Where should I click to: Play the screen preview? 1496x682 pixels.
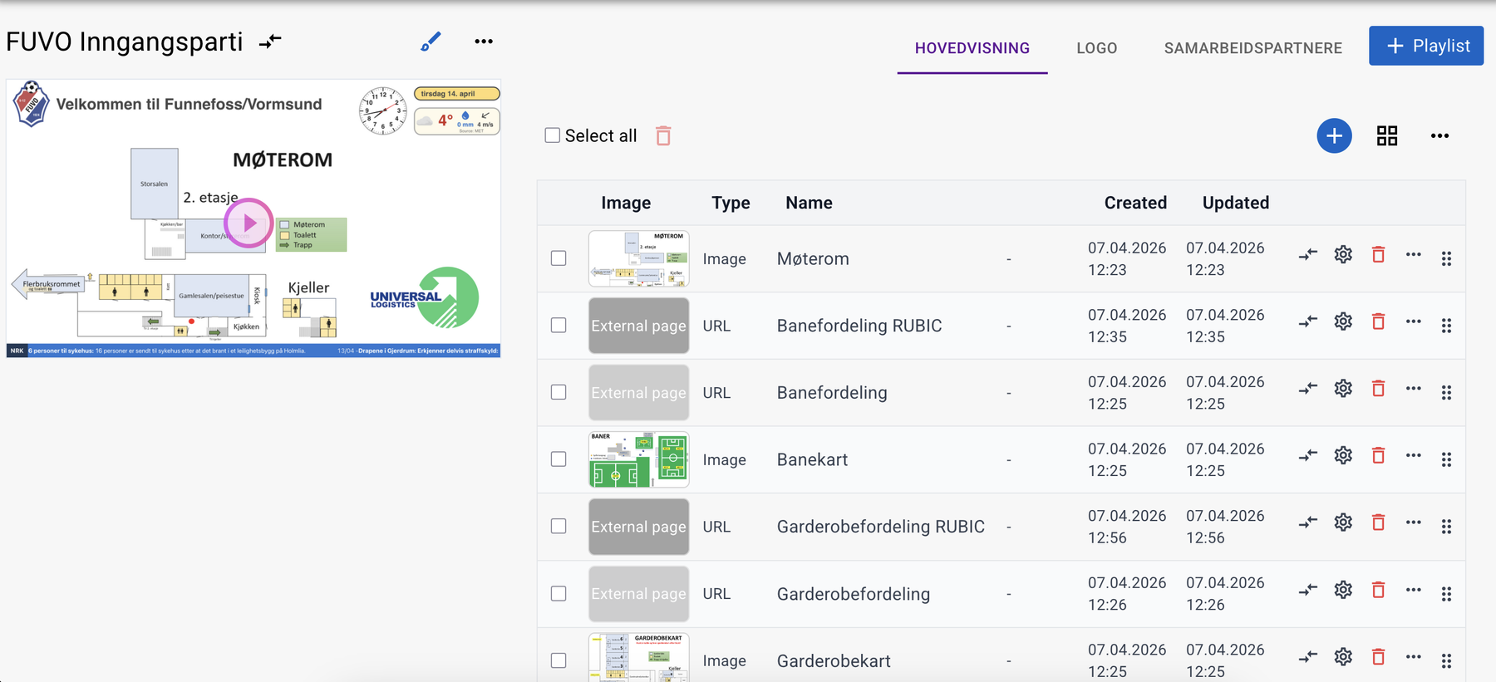249,223
